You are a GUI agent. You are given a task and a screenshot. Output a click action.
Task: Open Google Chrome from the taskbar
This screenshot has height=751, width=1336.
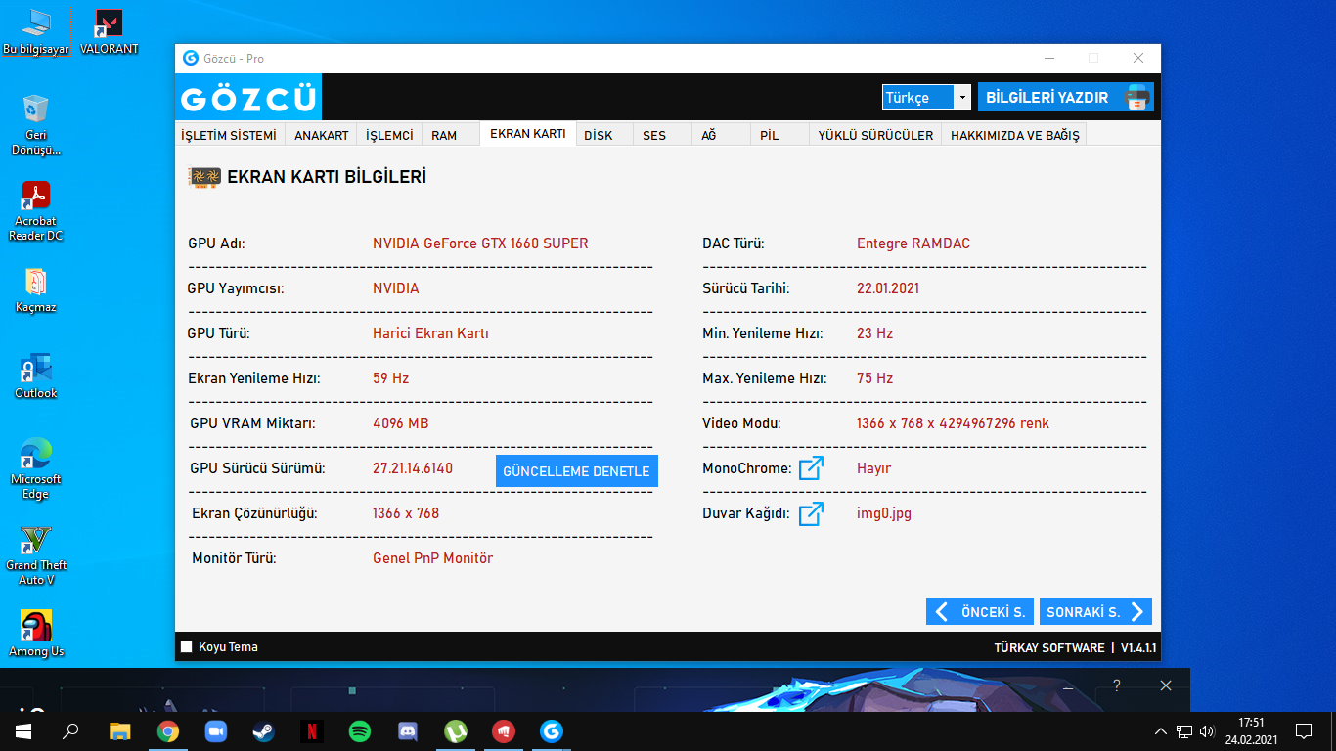point(168,730)
